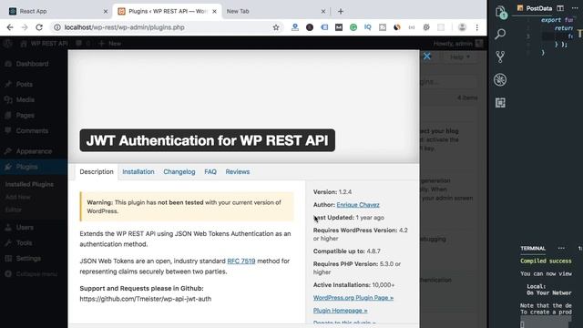The width and height of the screenshot is (583, 328).
Task: Open the Chrome profile avatar
Action: tap(462, 27)
